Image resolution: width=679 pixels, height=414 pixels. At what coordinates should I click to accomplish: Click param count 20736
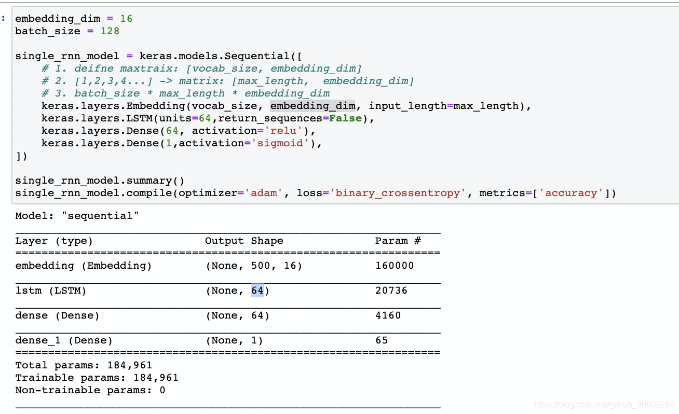pos(391,291)
